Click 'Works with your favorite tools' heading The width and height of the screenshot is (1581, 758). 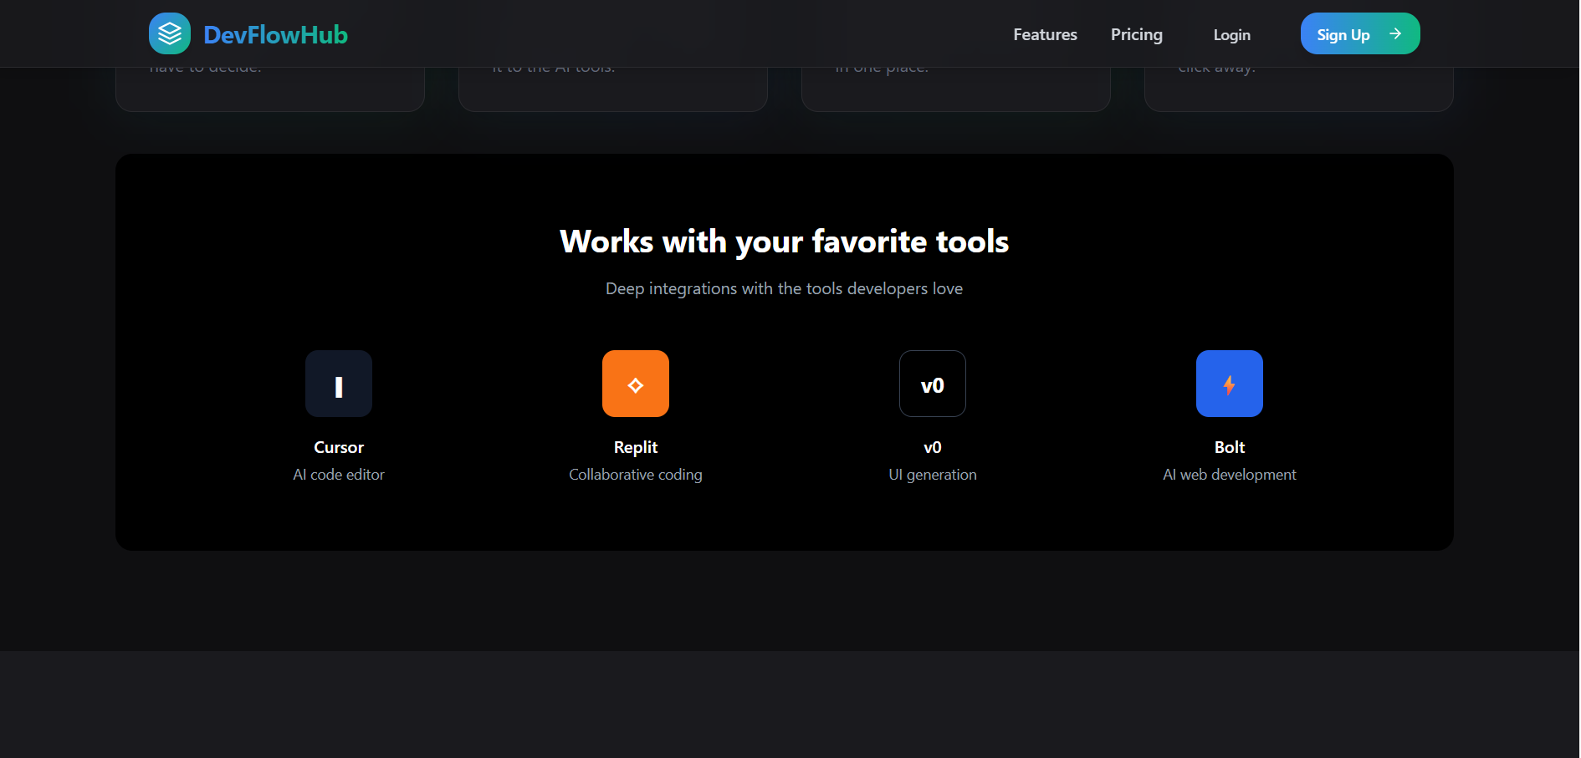click(x=785, y=242)
